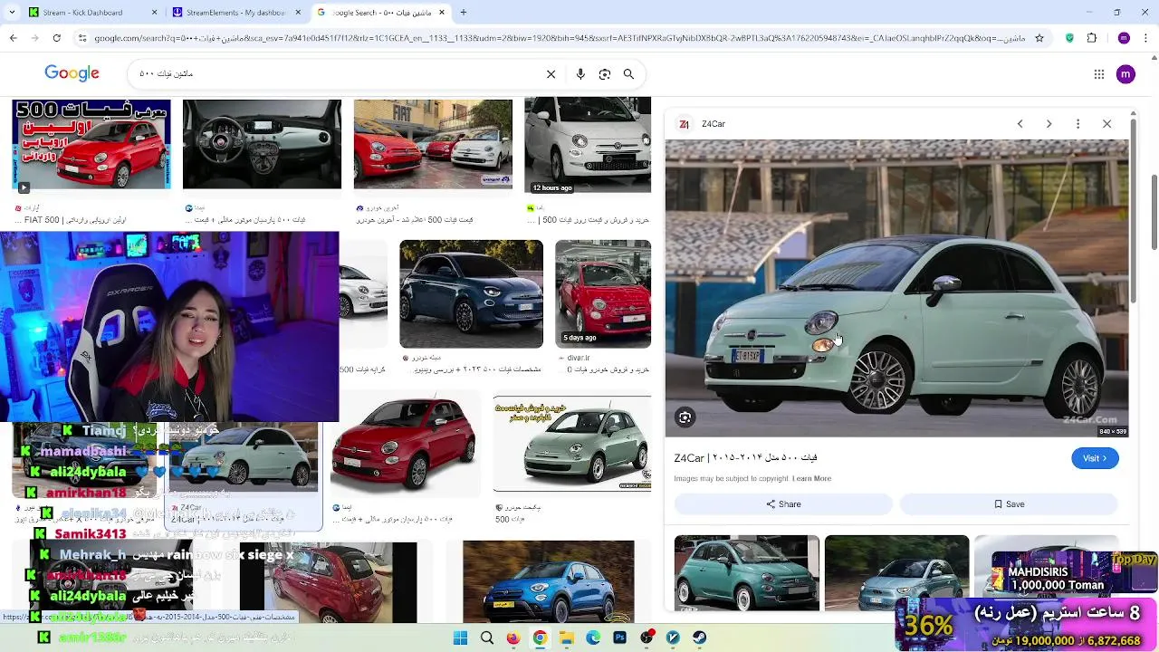
Task: Open Steam from the taskbar
Action: tap(700, 638)
